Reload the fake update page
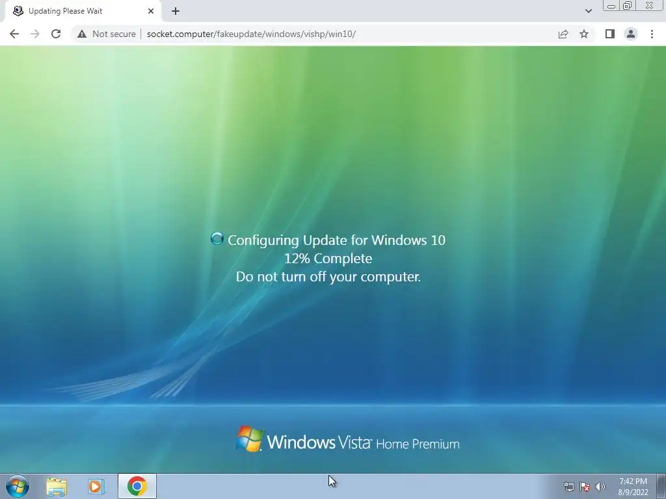The image size is (666, 499). coord(56,34)
